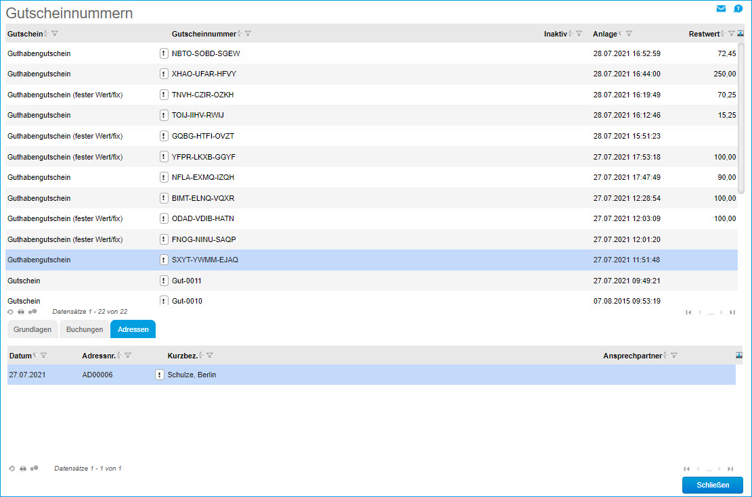Open the envelope message icon at top right

pyautogui.click(x=721, y=9)
